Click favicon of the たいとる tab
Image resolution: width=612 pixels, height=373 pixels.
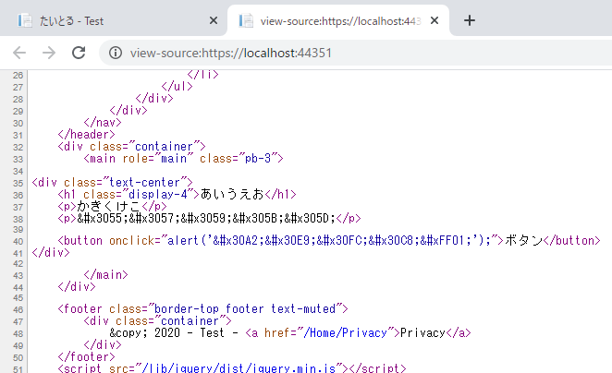(x=25, y=20)
